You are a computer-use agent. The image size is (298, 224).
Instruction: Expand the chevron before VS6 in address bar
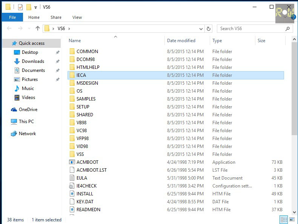click(54, 29)
